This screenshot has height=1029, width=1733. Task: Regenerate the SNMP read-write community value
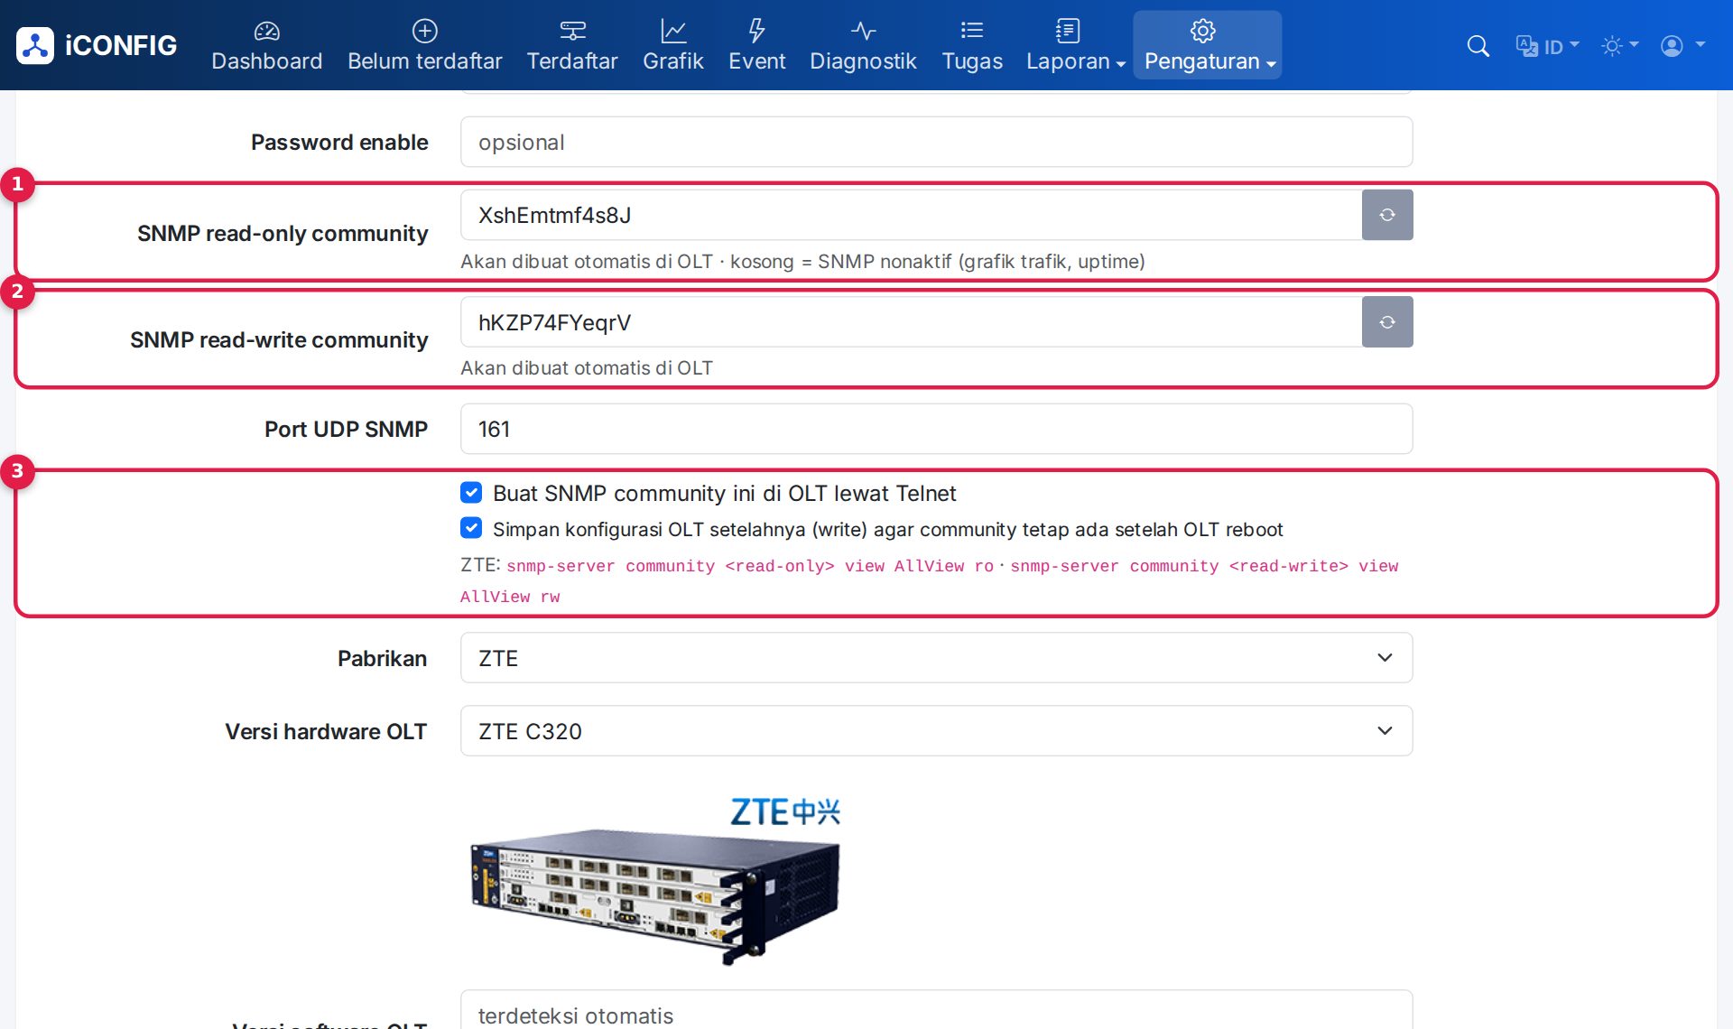pos(1387,322)
